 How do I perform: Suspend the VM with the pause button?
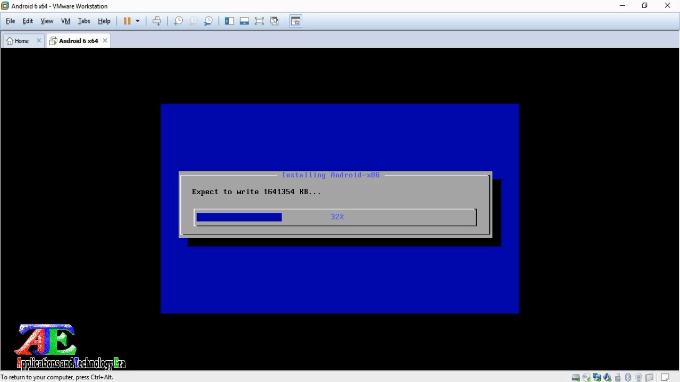[127, 21]
